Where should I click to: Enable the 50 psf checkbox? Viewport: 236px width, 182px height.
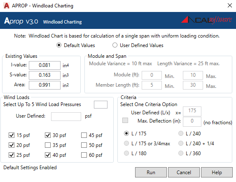(x=84, y=145)
